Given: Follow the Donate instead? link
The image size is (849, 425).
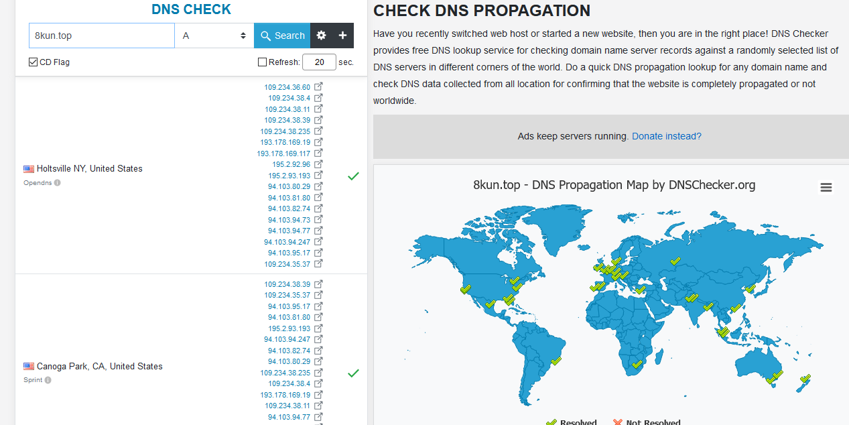Looking at the screenshot, I should [x=667, y=136].
